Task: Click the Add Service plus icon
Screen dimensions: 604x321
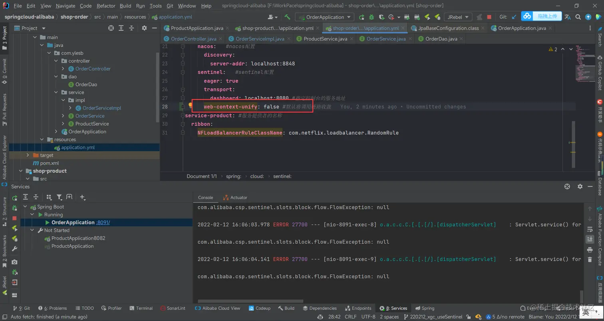Action: 82,197
